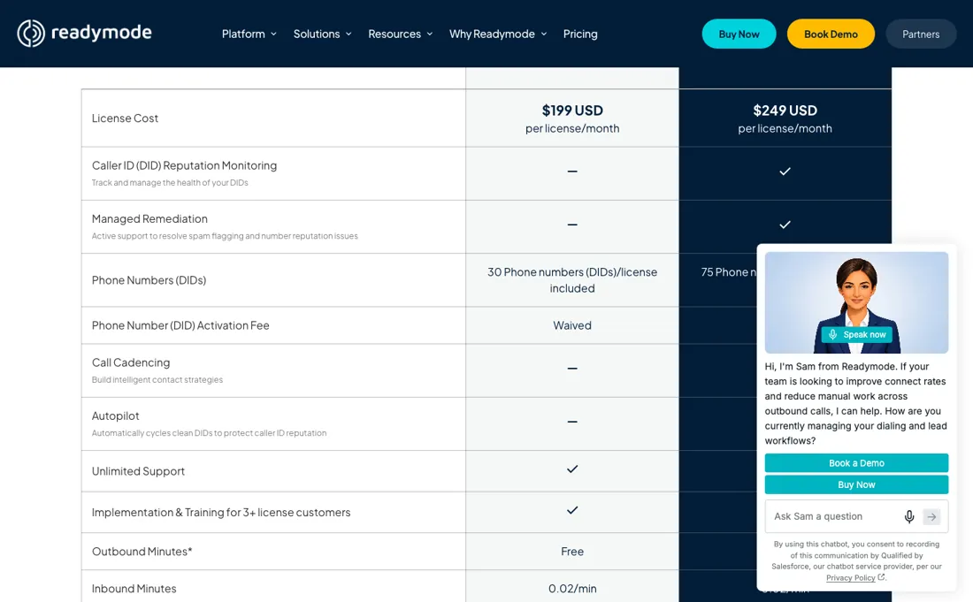Open the Partners button
The height and width of the screenshot is (602, 973).
(x=921, y=34)
